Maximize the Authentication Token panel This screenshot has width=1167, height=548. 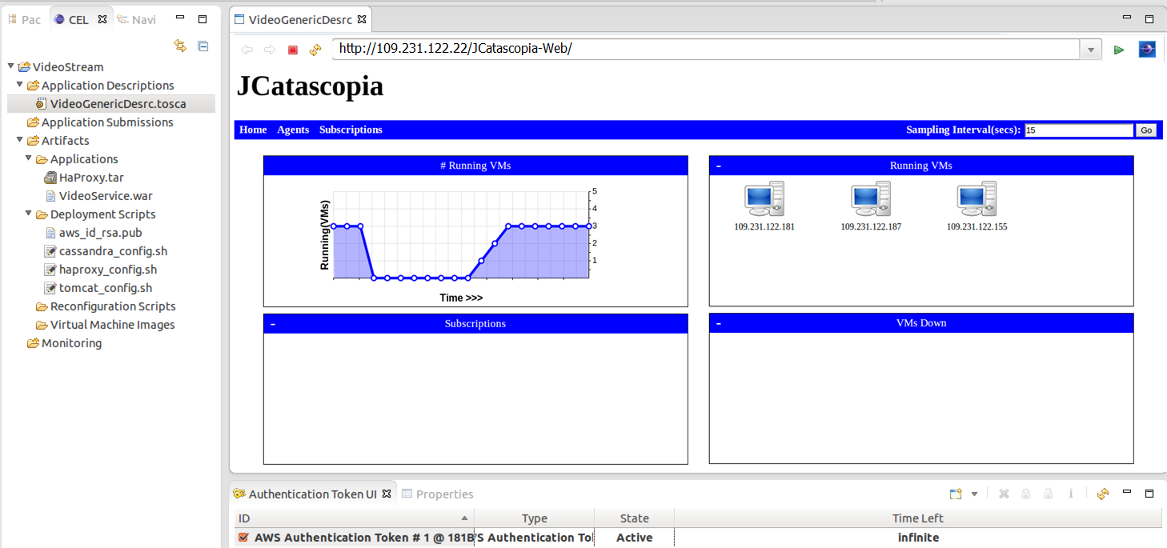click(1149, 494)
